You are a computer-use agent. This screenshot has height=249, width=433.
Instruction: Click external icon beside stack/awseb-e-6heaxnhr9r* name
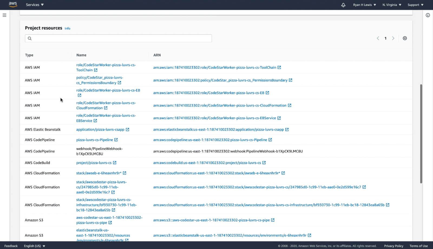click(124, 173)
